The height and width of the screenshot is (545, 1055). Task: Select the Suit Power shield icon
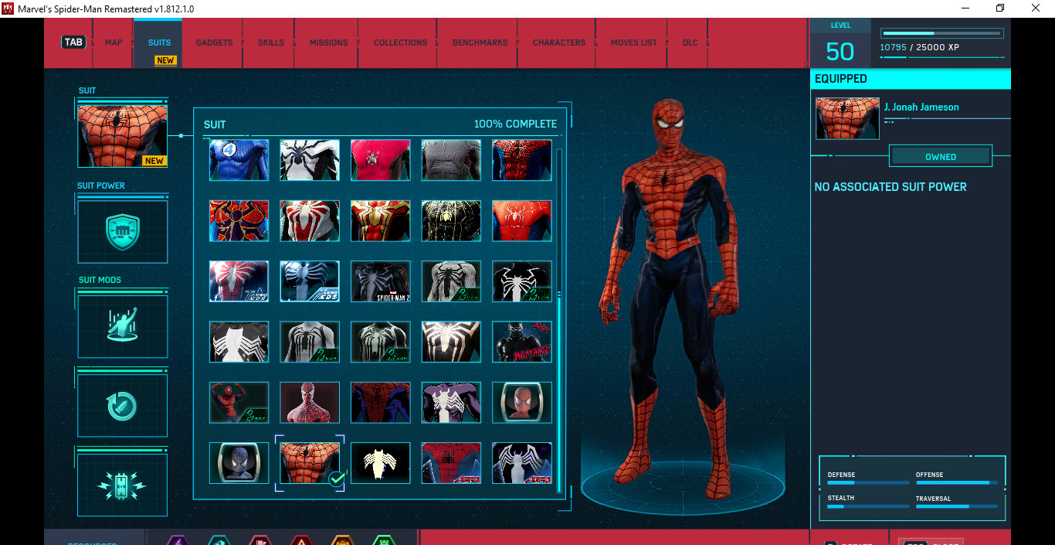(121, 231)
